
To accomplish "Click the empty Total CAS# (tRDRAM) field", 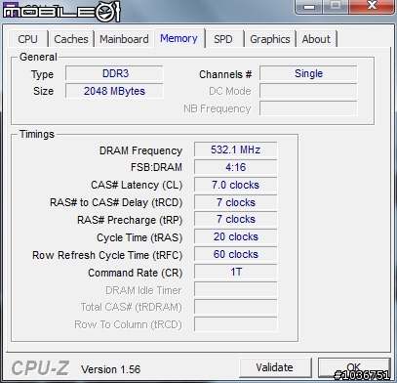I will click(x=236, y=307).
